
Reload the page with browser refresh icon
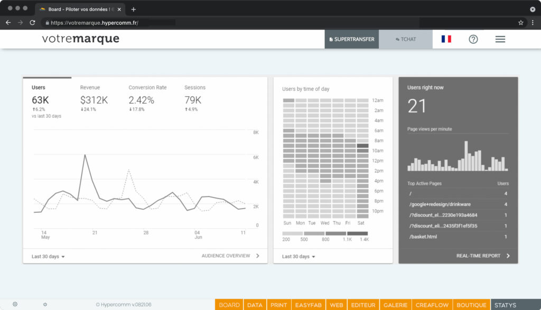(32, 23)
